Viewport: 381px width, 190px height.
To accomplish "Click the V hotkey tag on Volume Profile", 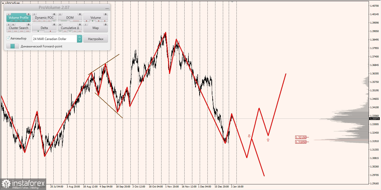I will click(9, 14).
